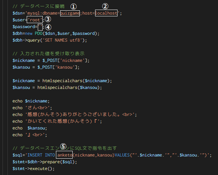
Task: Click the circled number 2 annotation
Action: pyautogui.click(x=105, y=6)
